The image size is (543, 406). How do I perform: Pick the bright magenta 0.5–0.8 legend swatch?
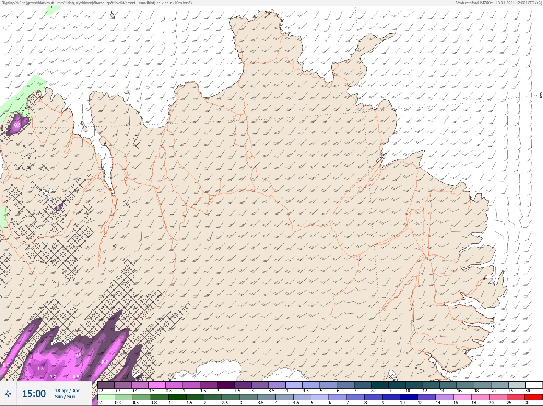[x=157, y=385]
